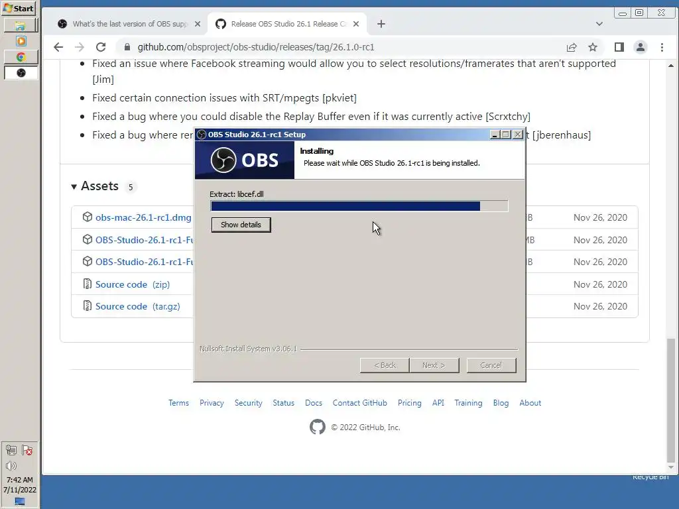The width and height of the screenshot is (679, 509).
Task: Download obs-mac-26.1-rc1.dmg asset
Action: click(143, 217)
